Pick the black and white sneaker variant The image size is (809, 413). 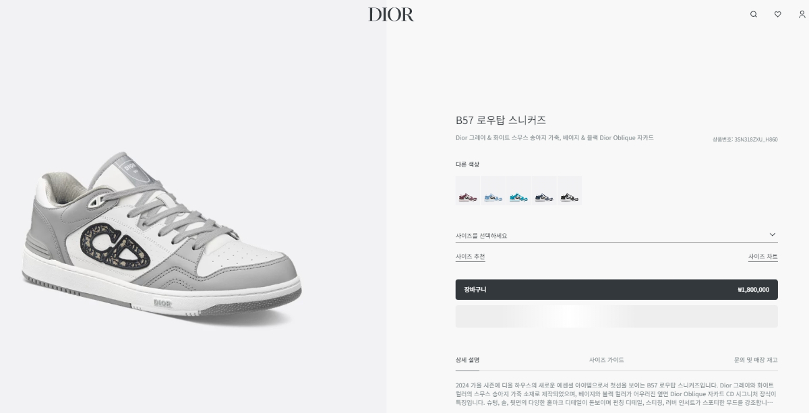tap(570, 190)
